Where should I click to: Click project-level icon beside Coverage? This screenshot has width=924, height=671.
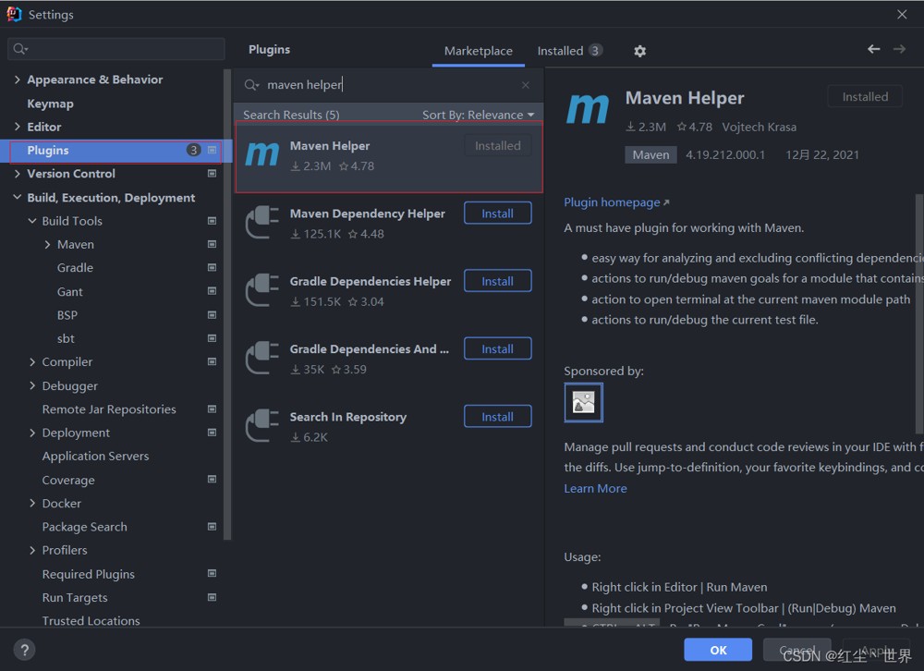[x=213, y=480]
